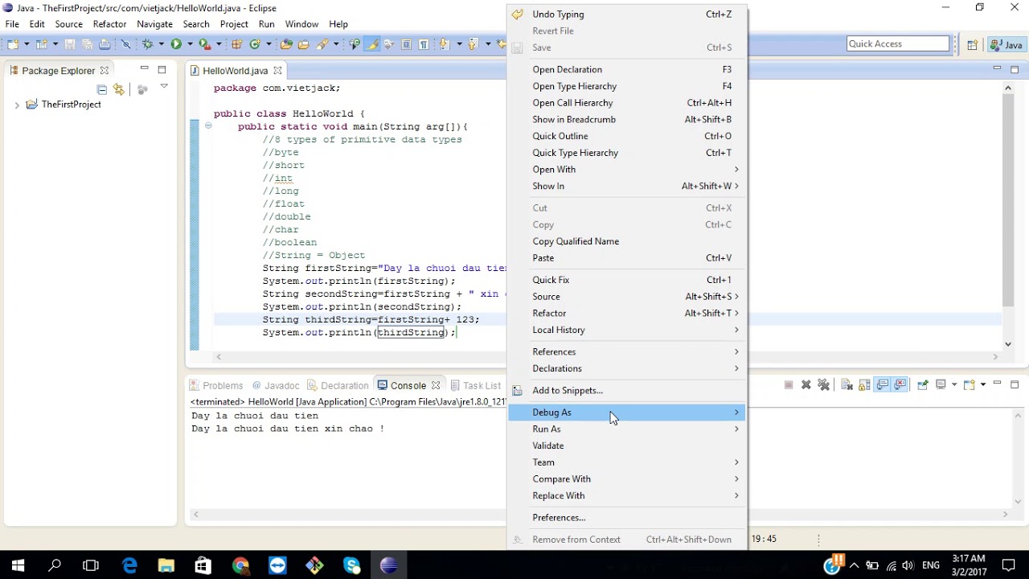Open Chrome from taskbar

click(x=240, y=565)
